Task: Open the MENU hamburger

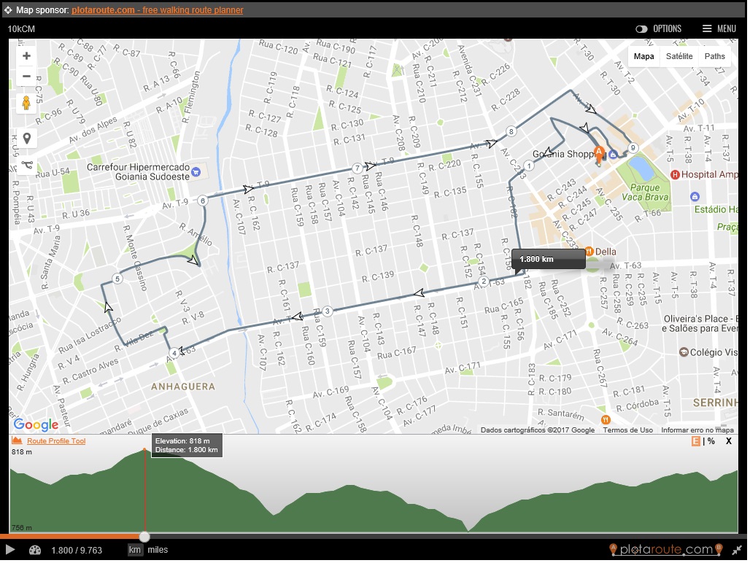Action: click(x=719, y=28)
